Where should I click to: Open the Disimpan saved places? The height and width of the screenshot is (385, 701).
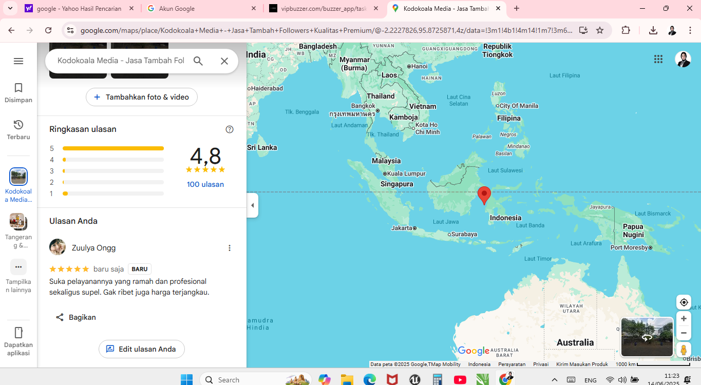[18, 93]
